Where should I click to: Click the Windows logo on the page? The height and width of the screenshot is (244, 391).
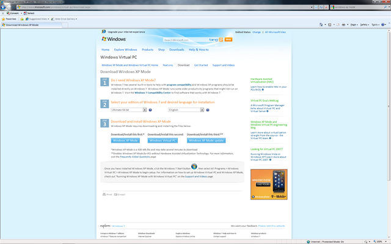point(114,39)
